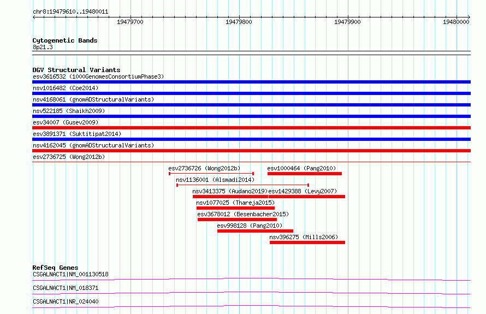Click the right arrow end of ruler
Viewport: 486px width, 314px height.
point(469,17)
